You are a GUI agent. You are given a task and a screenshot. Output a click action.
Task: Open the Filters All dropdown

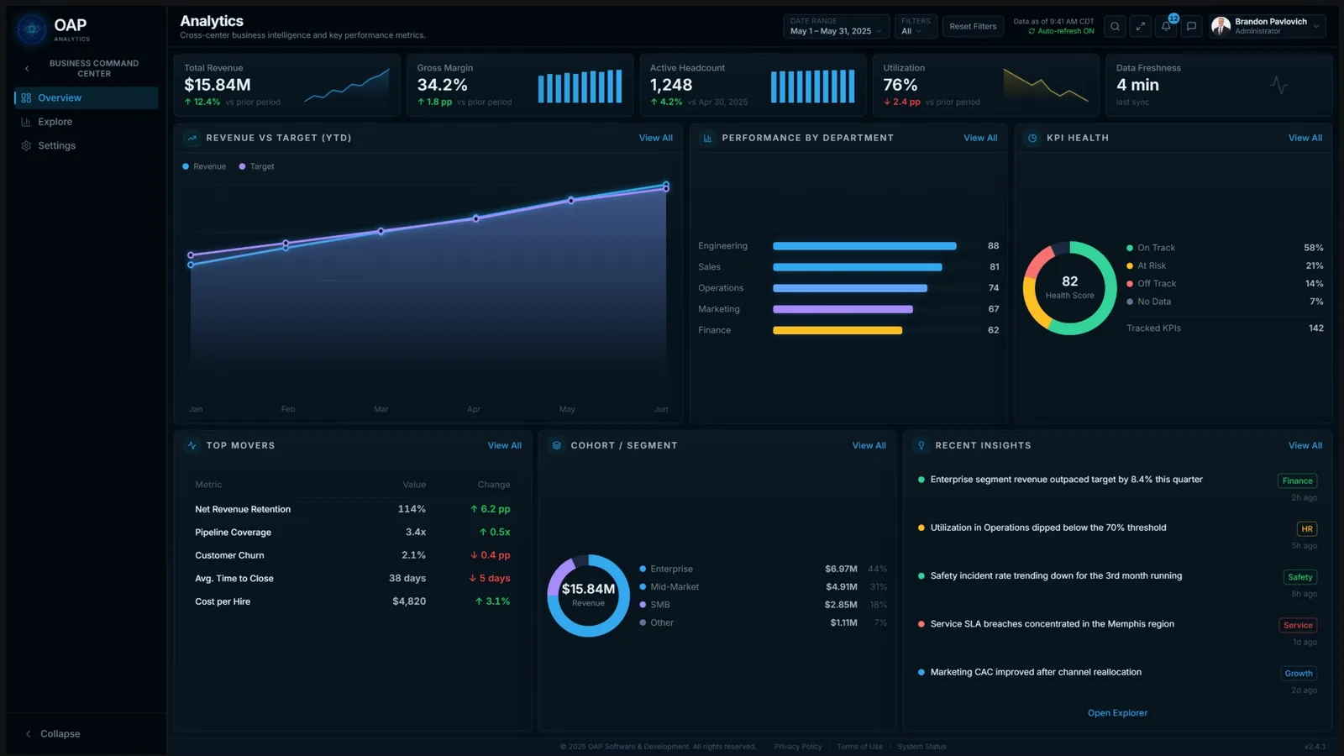tap(915, 27)
